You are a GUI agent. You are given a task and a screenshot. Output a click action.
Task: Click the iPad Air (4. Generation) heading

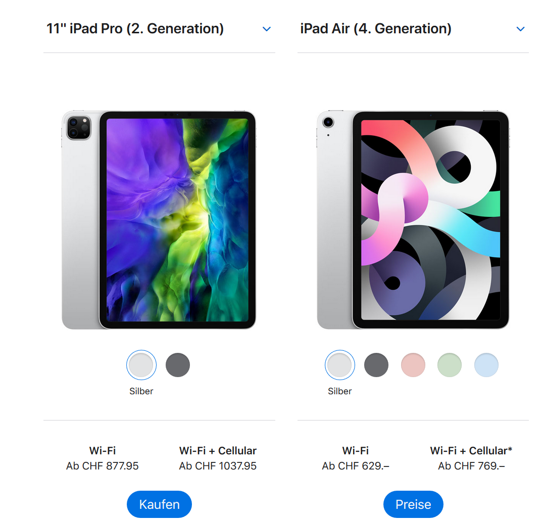click(376, 29)
